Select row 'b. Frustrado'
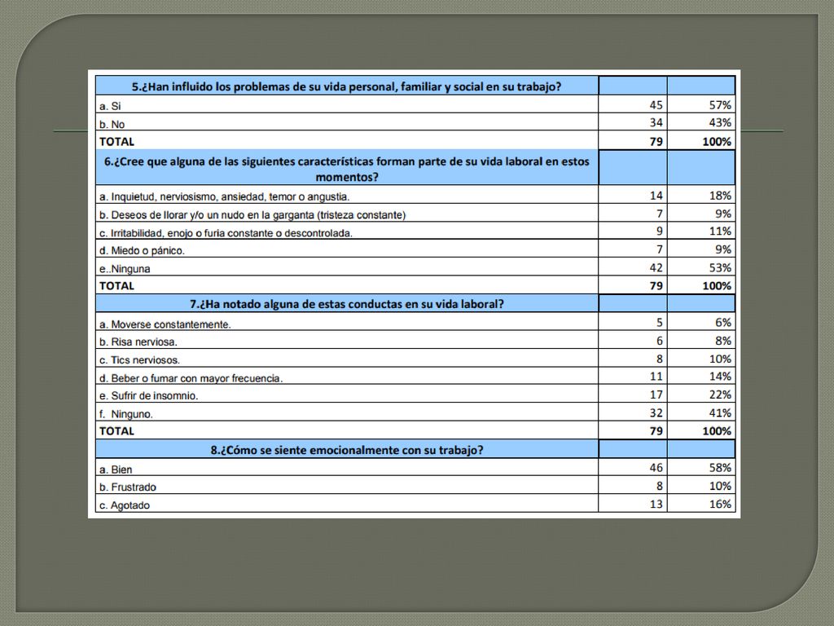Screen dimensions: 834x626 128,487
